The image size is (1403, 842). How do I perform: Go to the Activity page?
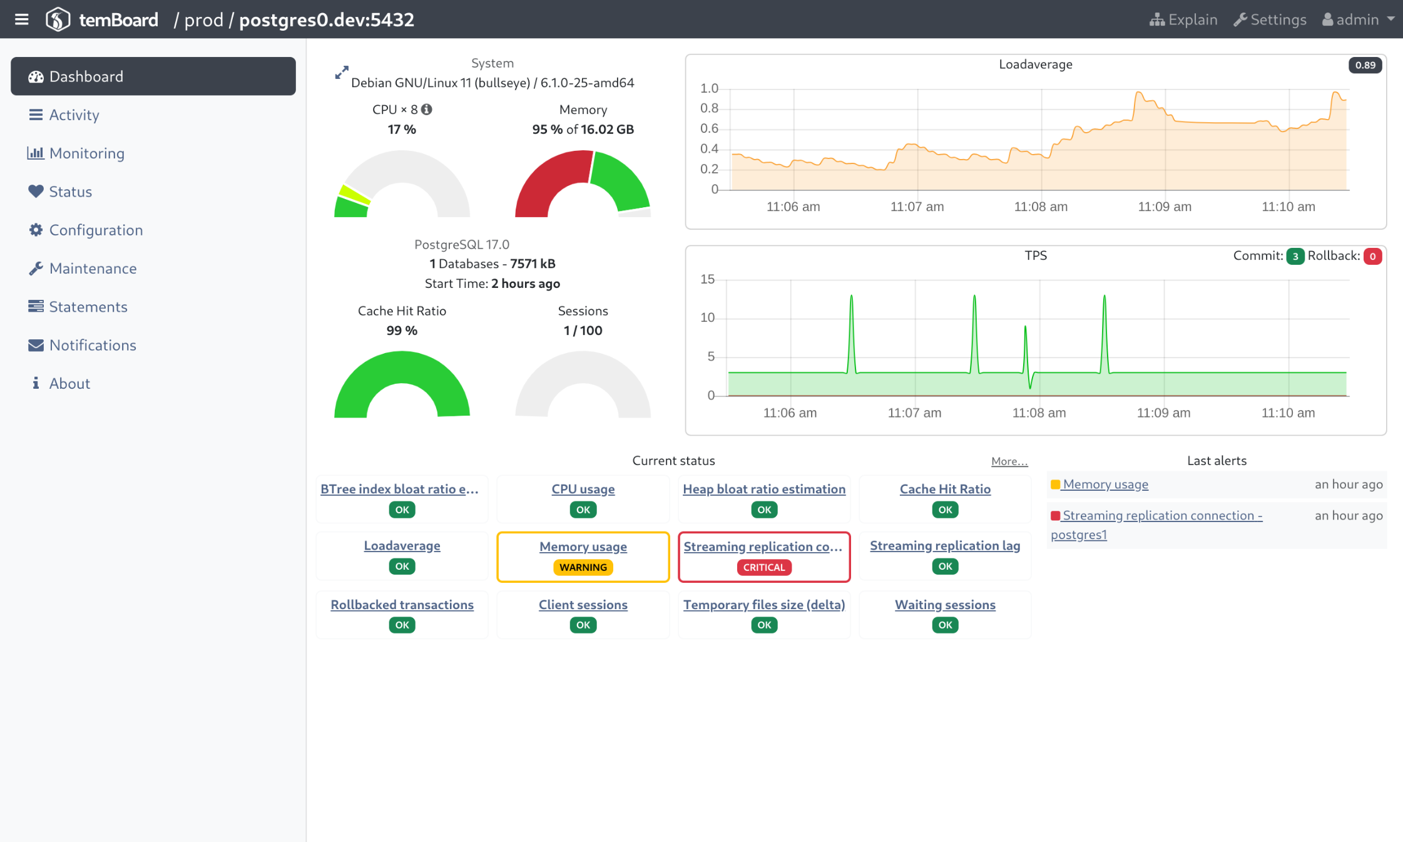[74, 115]
